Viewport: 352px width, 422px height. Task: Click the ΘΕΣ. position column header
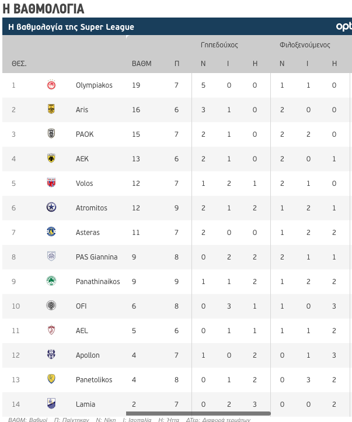[19, 64]
